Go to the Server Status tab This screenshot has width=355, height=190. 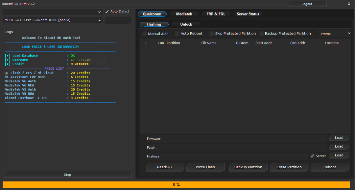point(248,14)
